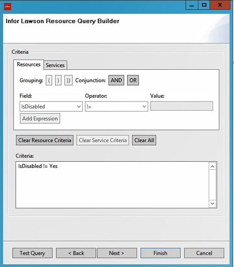The image size is (234, 267).
Task: Open the Operator dropdown showing !=
Action: [x=117, y=107]
